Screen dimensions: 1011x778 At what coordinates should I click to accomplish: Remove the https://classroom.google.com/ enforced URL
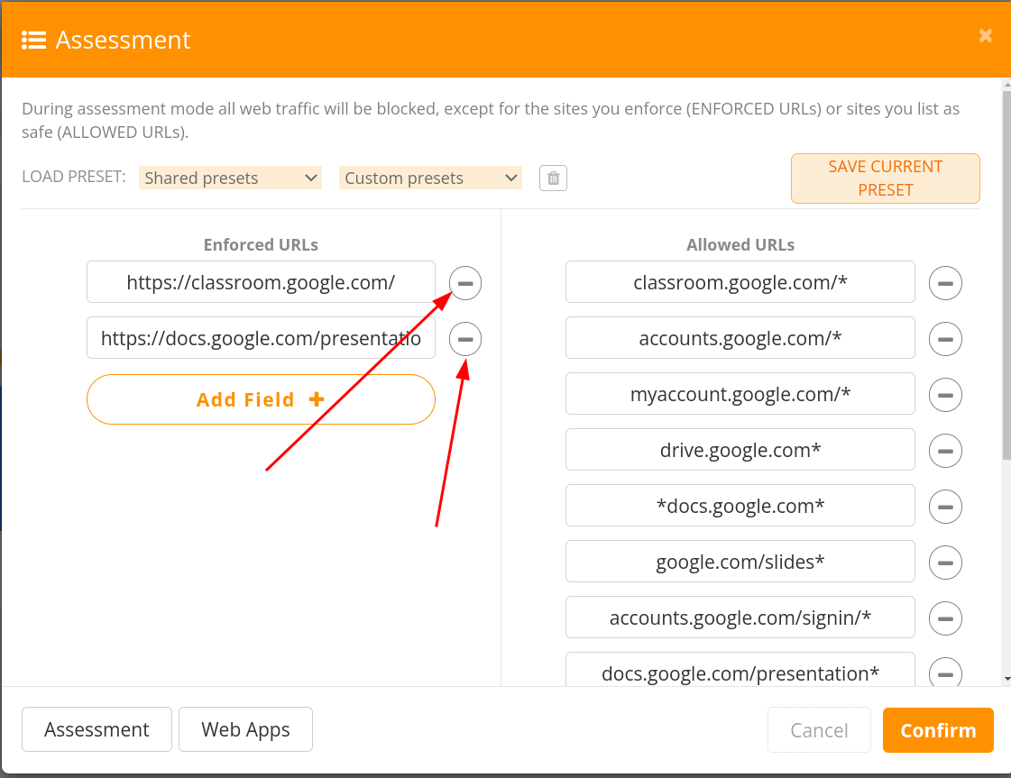tap(465, 283)
